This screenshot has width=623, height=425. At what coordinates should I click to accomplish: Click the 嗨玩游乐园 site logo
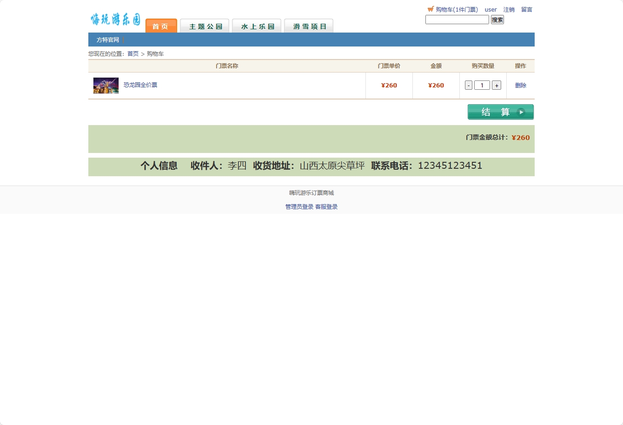coord(115,20)
